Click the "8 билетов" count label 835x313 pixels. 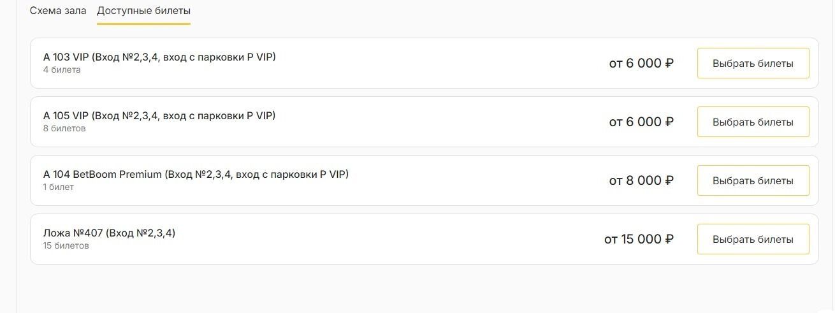click(x=64, y=128)
